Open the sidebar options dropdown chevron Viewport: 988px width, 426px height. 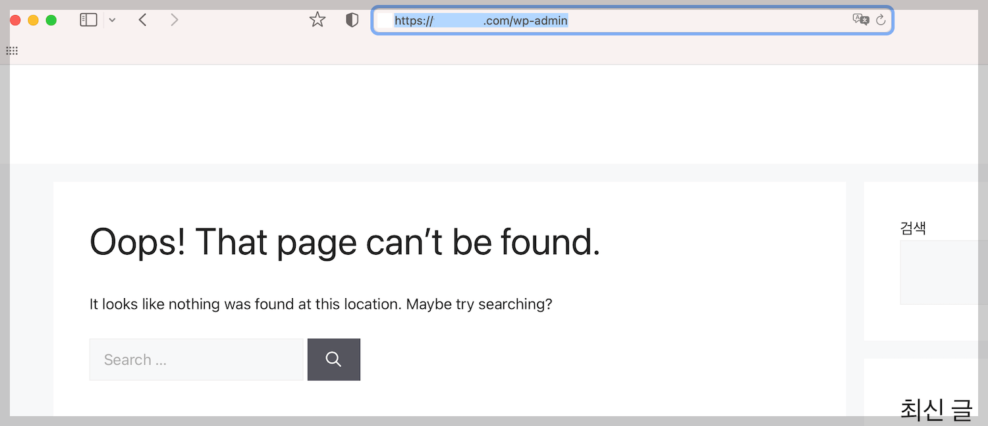pyautogui.click(x=112, y=20)
